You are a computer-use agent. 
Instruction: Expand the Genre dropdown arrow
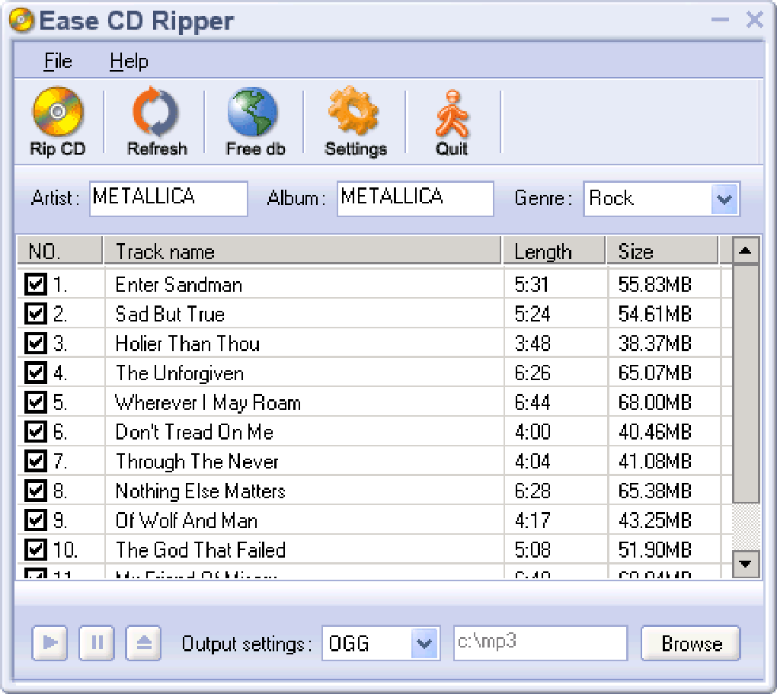click(x=724, y=200)
